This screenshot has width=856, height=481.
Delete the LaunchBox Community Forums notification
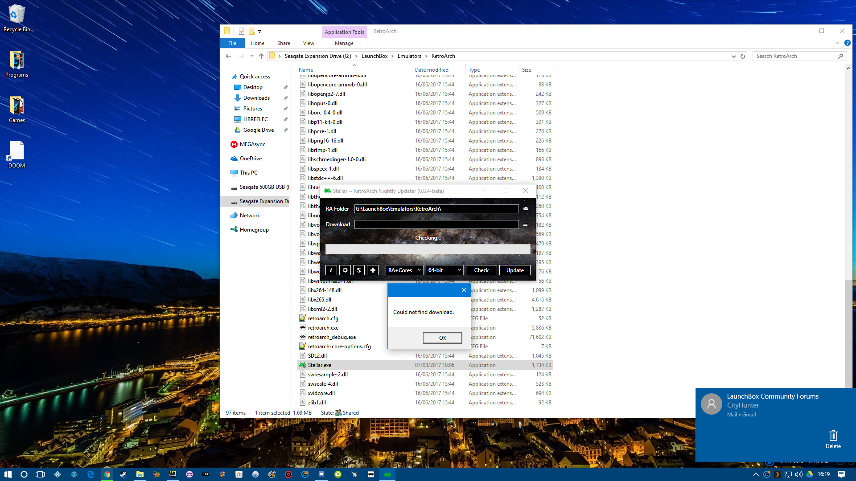pyautogui.click(x=833, y=439)
